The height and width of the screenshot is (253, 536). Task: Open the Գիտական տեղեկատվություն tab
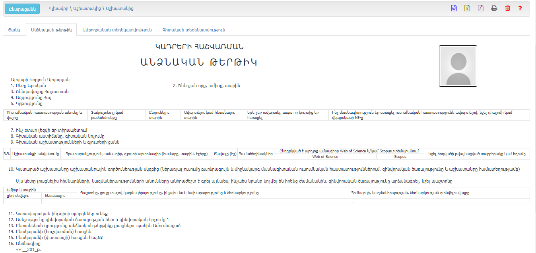(x=194, y=30)
